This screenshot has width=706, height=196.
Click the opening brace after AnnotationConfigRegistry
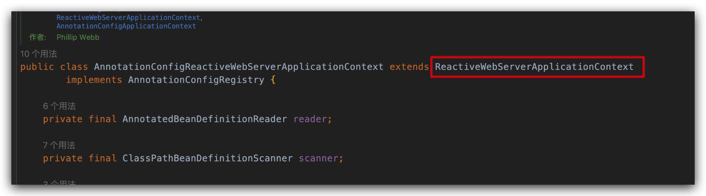pos(273,80)
